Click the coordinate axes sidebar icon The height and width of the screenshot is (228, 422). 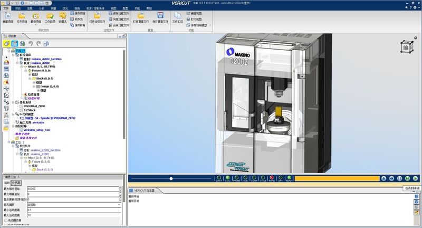(6, 96)
